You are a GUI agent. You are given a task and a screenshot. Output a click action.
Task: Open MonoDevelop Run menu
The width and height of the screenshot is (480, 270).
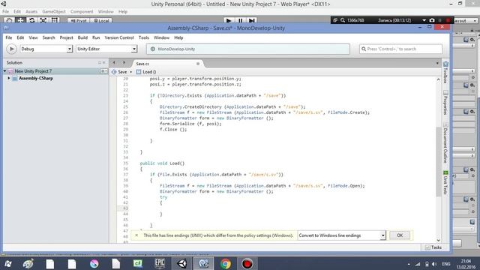[96, 37]
